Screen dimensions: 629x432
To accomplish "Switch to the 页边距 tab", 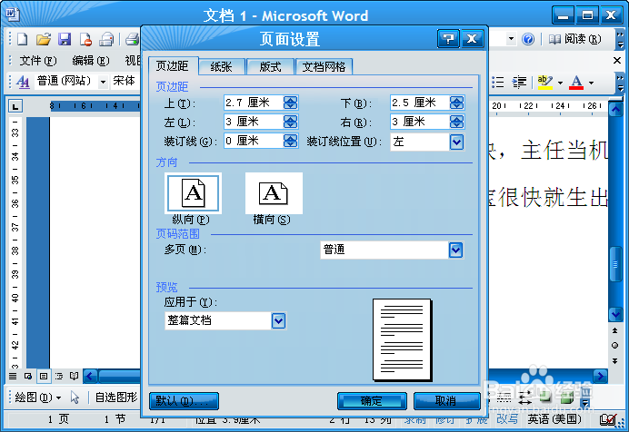I will (173, 65).
